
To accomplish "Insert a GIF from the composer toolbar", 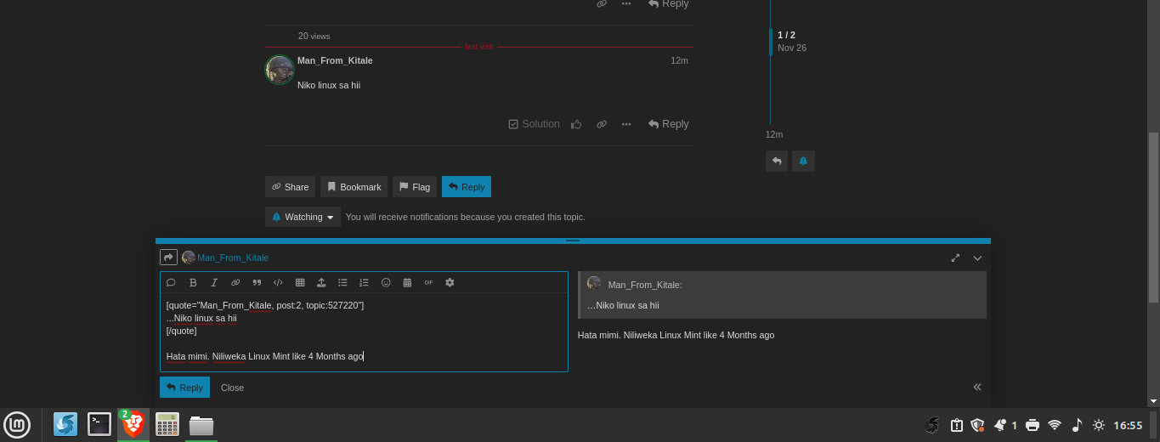I will 428,282.
